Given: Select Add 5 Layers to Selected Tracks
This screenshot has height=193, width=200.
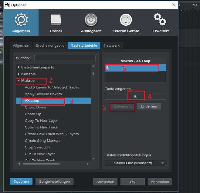Looking at the screenshot, I should click(52, 87).
